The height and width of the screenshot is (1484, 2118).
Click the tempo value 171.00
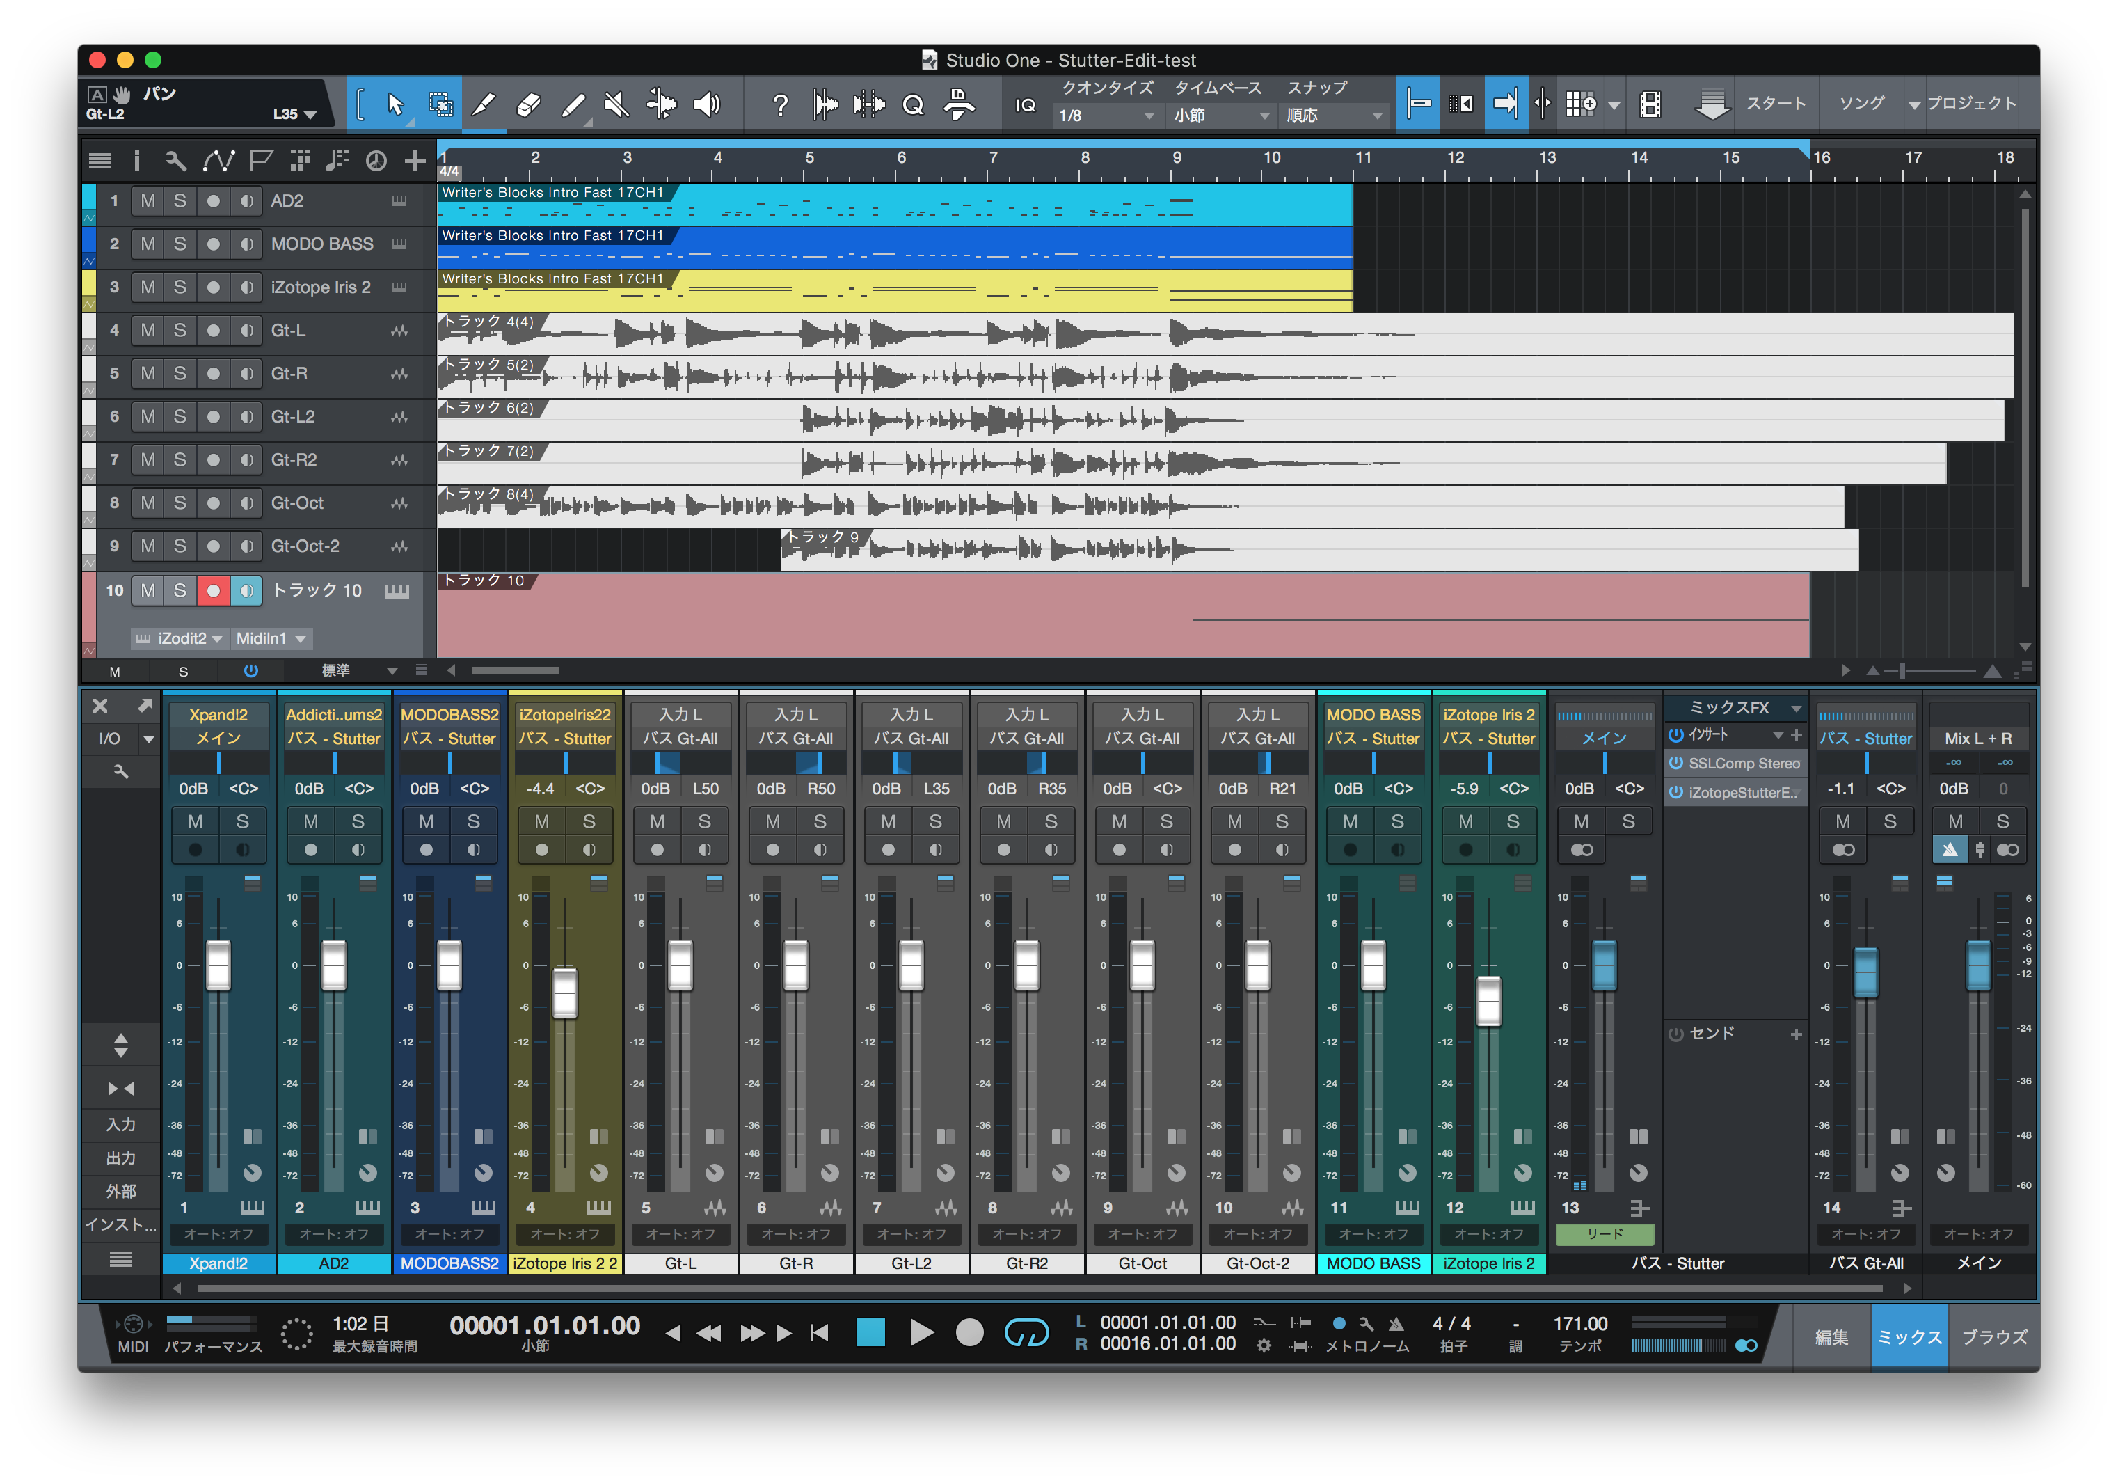(1580, 1323)
